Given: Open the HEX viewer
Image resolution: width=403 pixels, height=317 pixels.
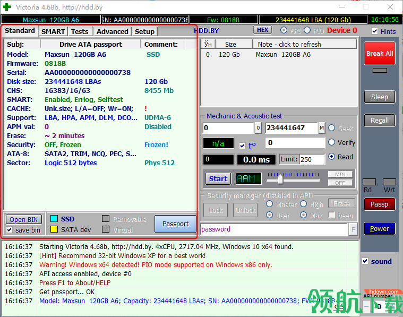Looking at the screenshot, I should (x=262, y=30).
